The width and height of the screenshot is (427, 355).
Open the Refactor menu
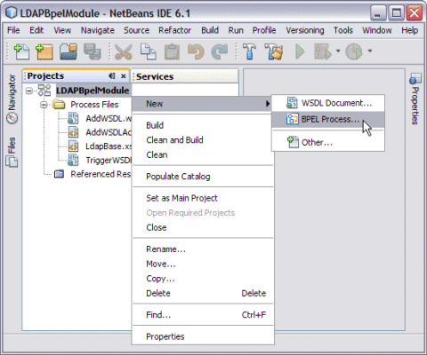tap(175, 30)
